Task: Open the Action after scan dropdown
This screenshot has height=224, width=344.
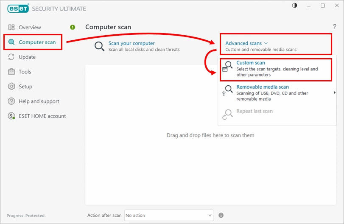Action: point(169,216)
